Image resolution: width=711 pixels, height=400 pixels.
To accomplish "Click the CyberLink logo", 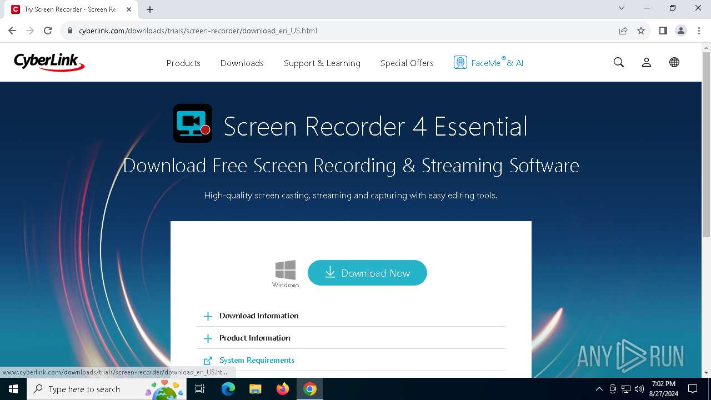I will coord(49,63).
